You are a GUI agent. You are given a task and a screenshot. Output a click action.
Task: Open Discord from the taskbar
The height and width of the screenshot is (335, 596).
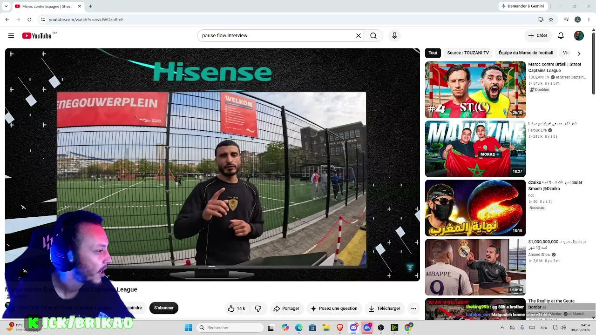click(x=353, y=328)
